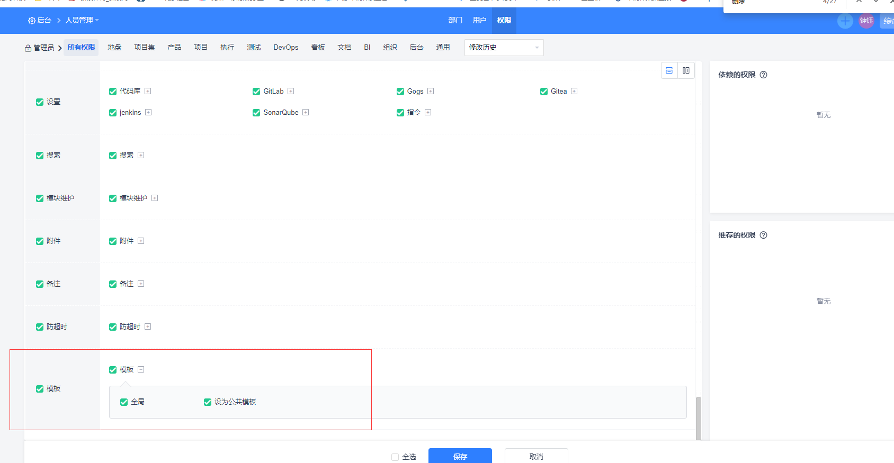Collapse the 模板 permission group
The image size is (894, 463).
click(x=141, y=369)
